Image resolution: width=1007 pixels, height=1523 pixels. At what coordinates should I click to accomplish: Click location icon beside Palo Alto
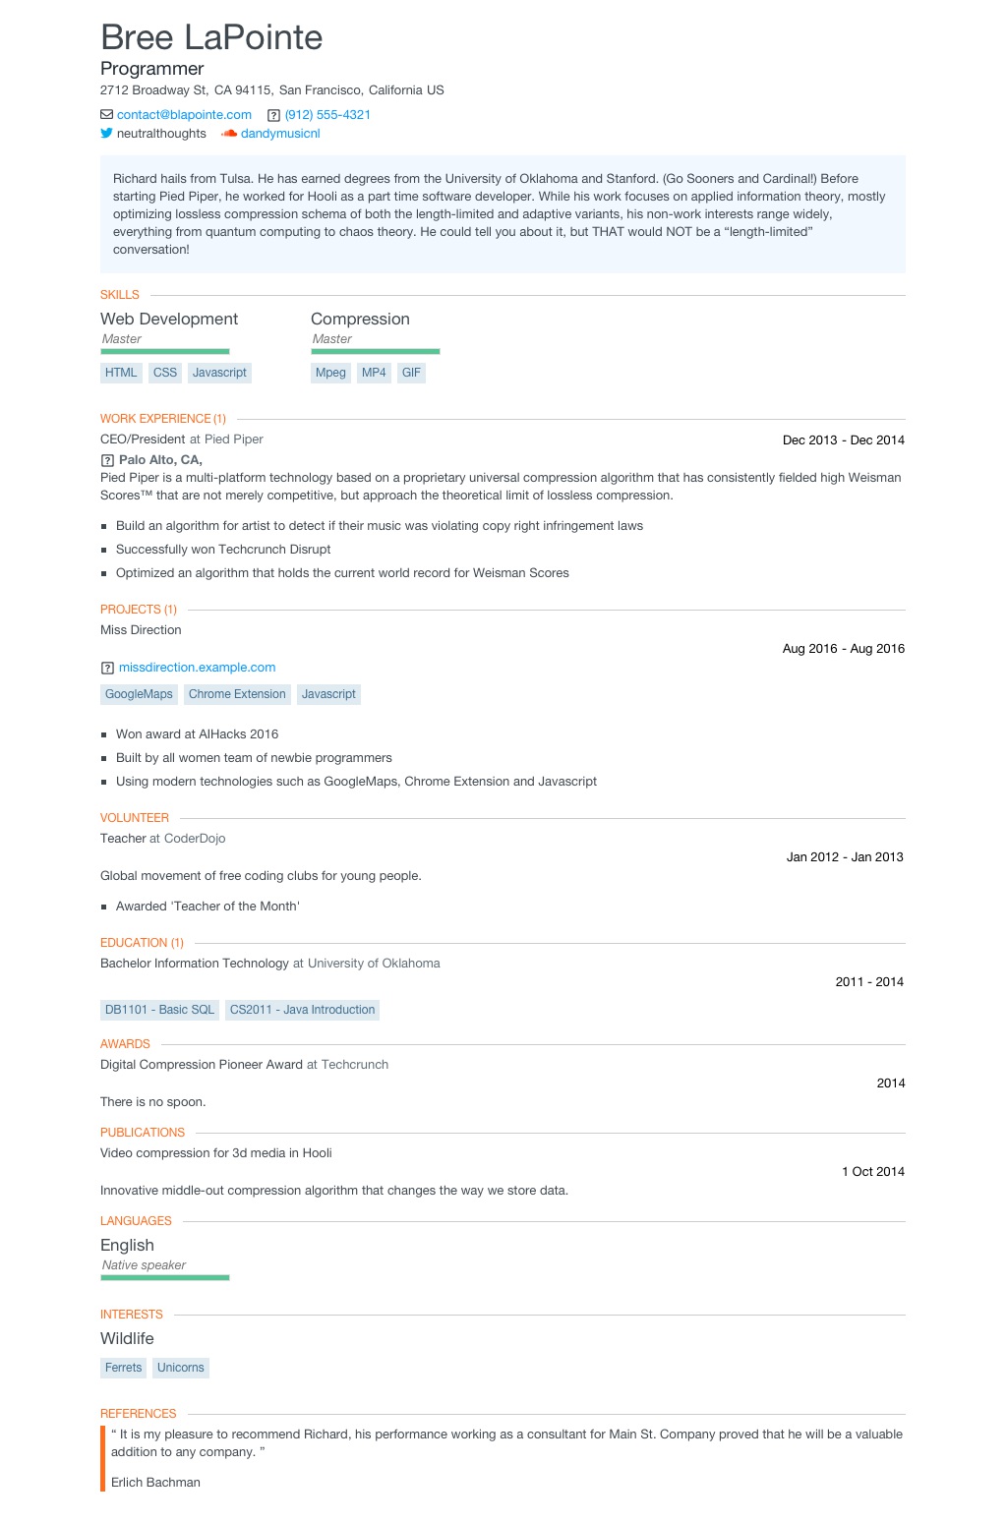tap(107, 460)
